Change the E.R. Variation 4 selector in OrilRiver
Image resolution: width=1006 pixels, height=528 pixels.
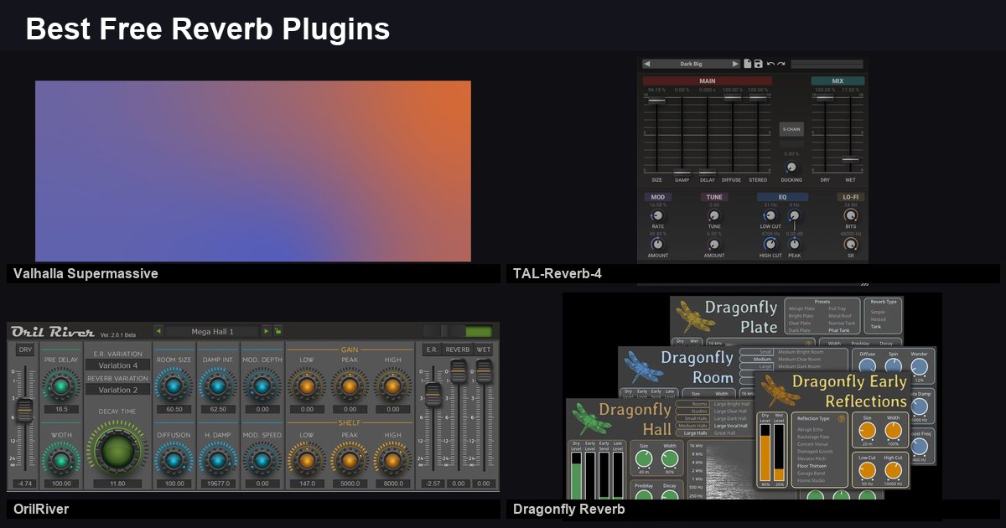pos(117,364)
